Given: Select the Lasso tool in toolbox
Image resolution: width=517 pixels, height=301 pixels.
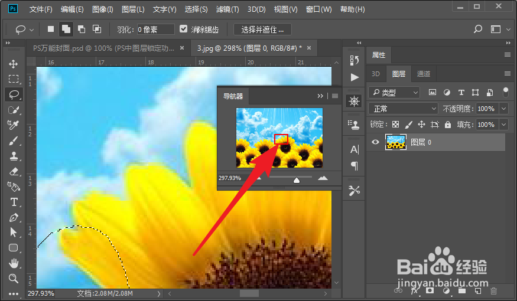Looking at the screenshot, I should pyautogui.click(x=14, y=94).
